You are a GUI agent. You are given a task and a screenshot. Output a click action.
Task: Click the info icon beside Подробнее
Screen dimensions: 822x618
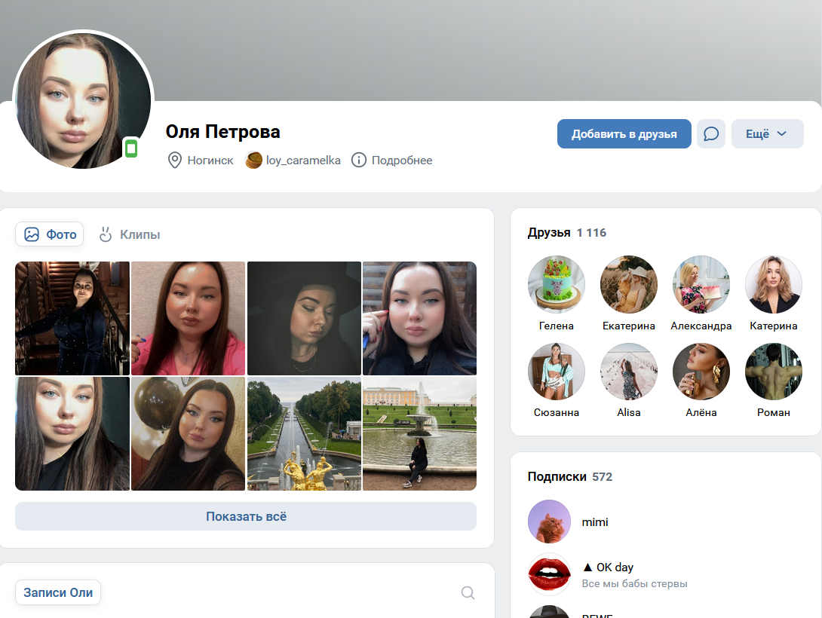click(x=358, y=161)
